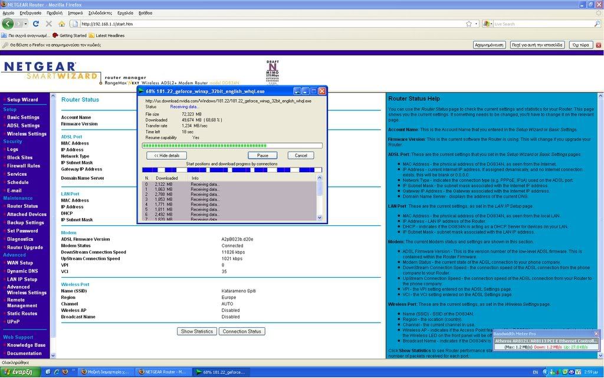Open Logs in the sidebar
Image resolution: width=604 pixels, height=378 pixels.
[12, 149]
